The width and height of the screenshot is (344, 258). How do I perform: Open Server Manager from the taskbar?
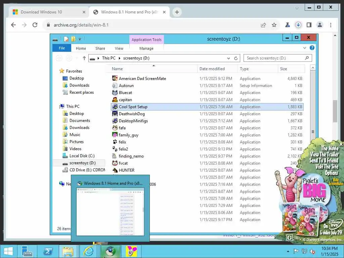tap(27, 251)
